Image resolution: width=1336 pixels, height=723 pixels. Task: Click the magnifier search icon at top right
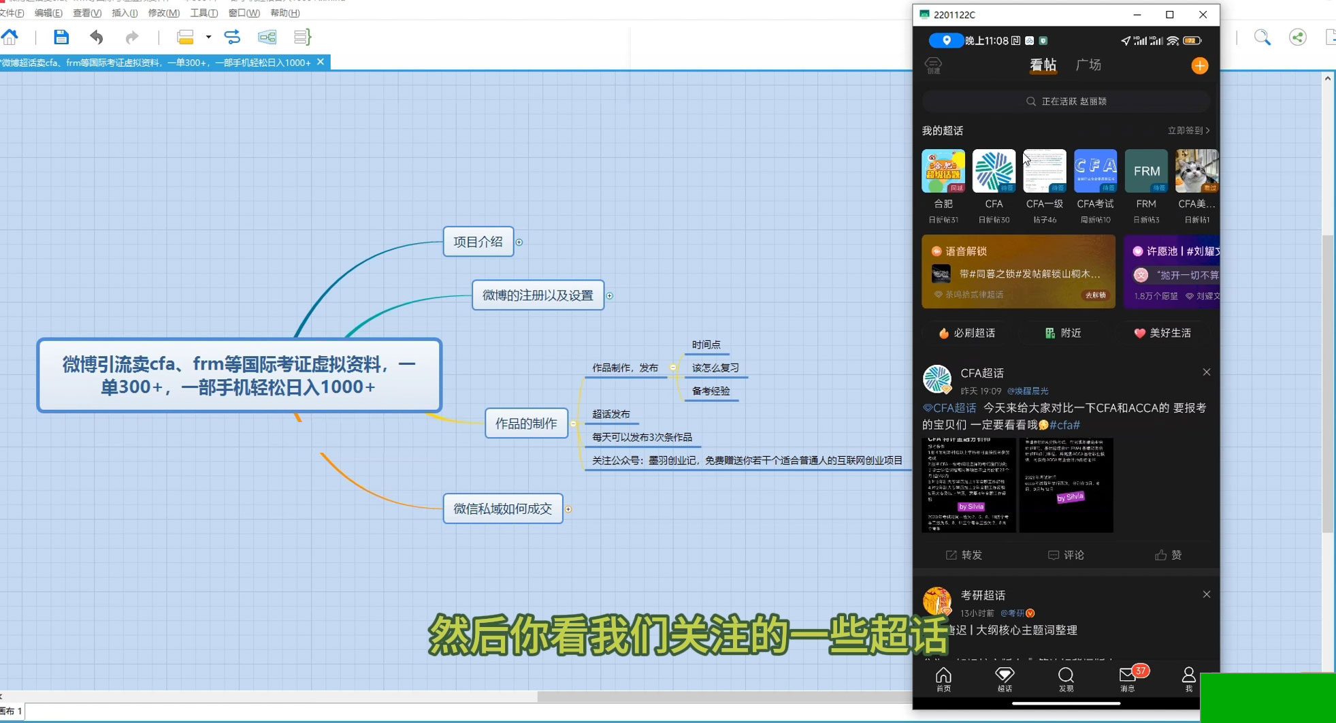pyautogui.click(x=1262, y=37)
